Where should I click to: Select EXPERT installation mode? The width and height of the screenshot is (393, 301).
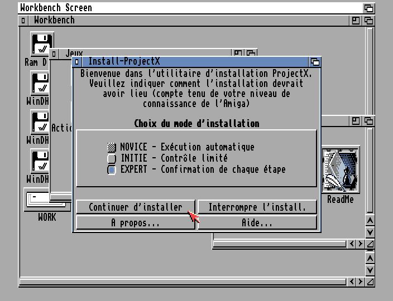click(x=112, y=169)
